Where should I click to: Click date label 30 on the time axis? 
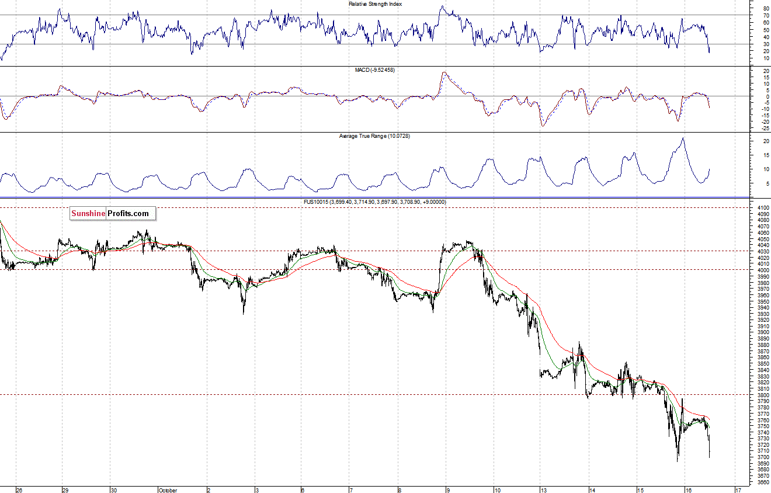click(114, 490)
